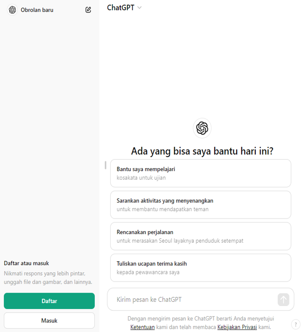Image resolution: width=302 pixels, height=332 pixels.
Task: Open the ChatGPT model selector title
Action: 121,8
